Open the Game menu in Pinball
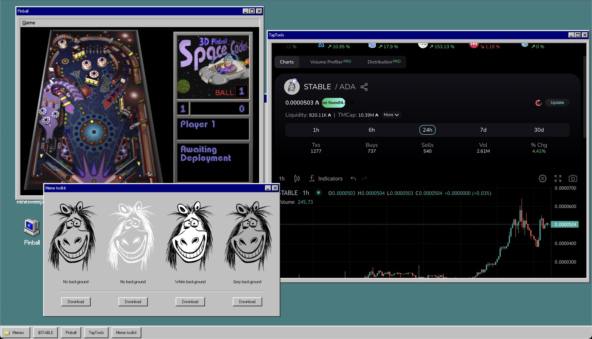Viewport: 592px width, 339px height. pos(29,23)
